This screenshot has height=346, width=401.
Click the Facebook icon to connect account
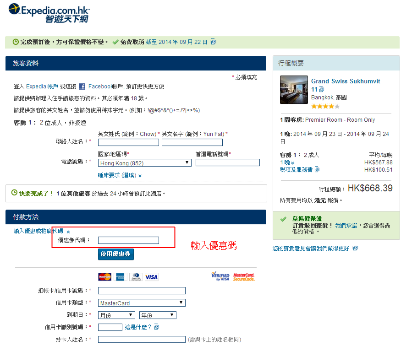(x=82, y=86)
